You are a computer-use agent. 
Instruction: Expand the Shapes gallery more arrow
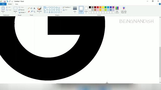(61, 12)
